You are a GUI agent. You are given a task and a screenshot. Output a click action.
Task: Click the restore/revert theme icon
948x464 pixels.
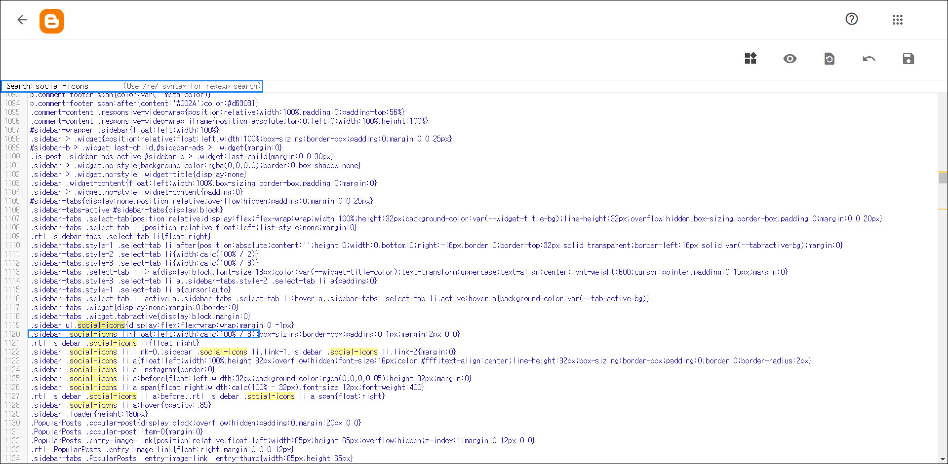pos(829,59)
